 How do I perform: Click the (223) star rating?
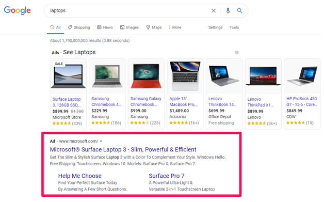pyautogui.click(x=145, y=123)
